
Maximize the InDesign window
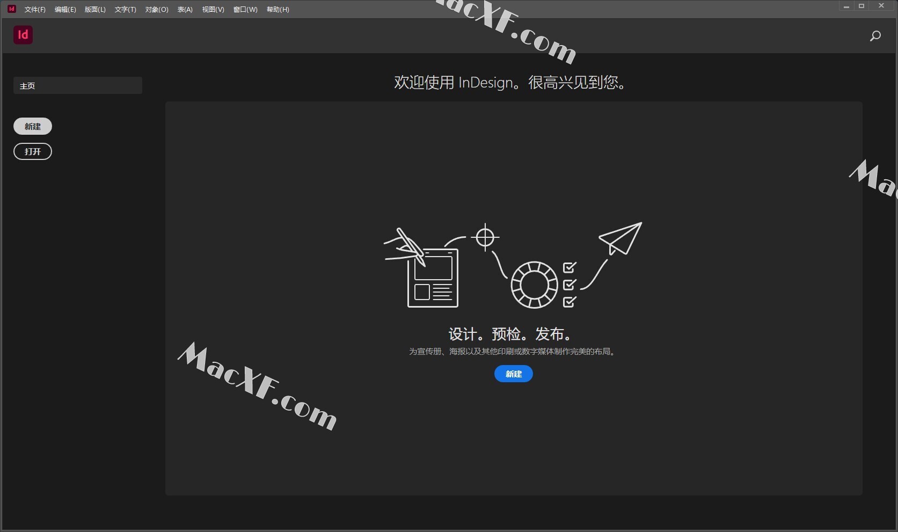(x=862, y=6)
